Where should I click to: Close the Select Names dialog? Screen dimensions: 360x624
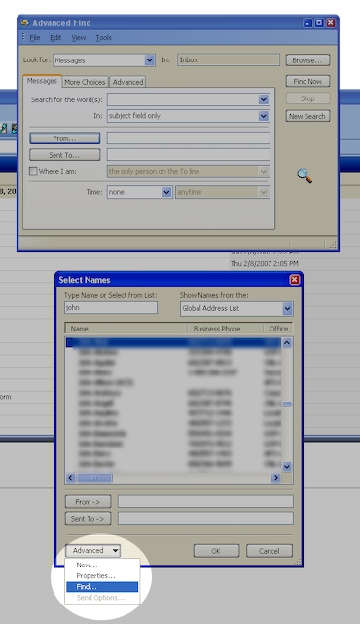[x=294, y=280]
